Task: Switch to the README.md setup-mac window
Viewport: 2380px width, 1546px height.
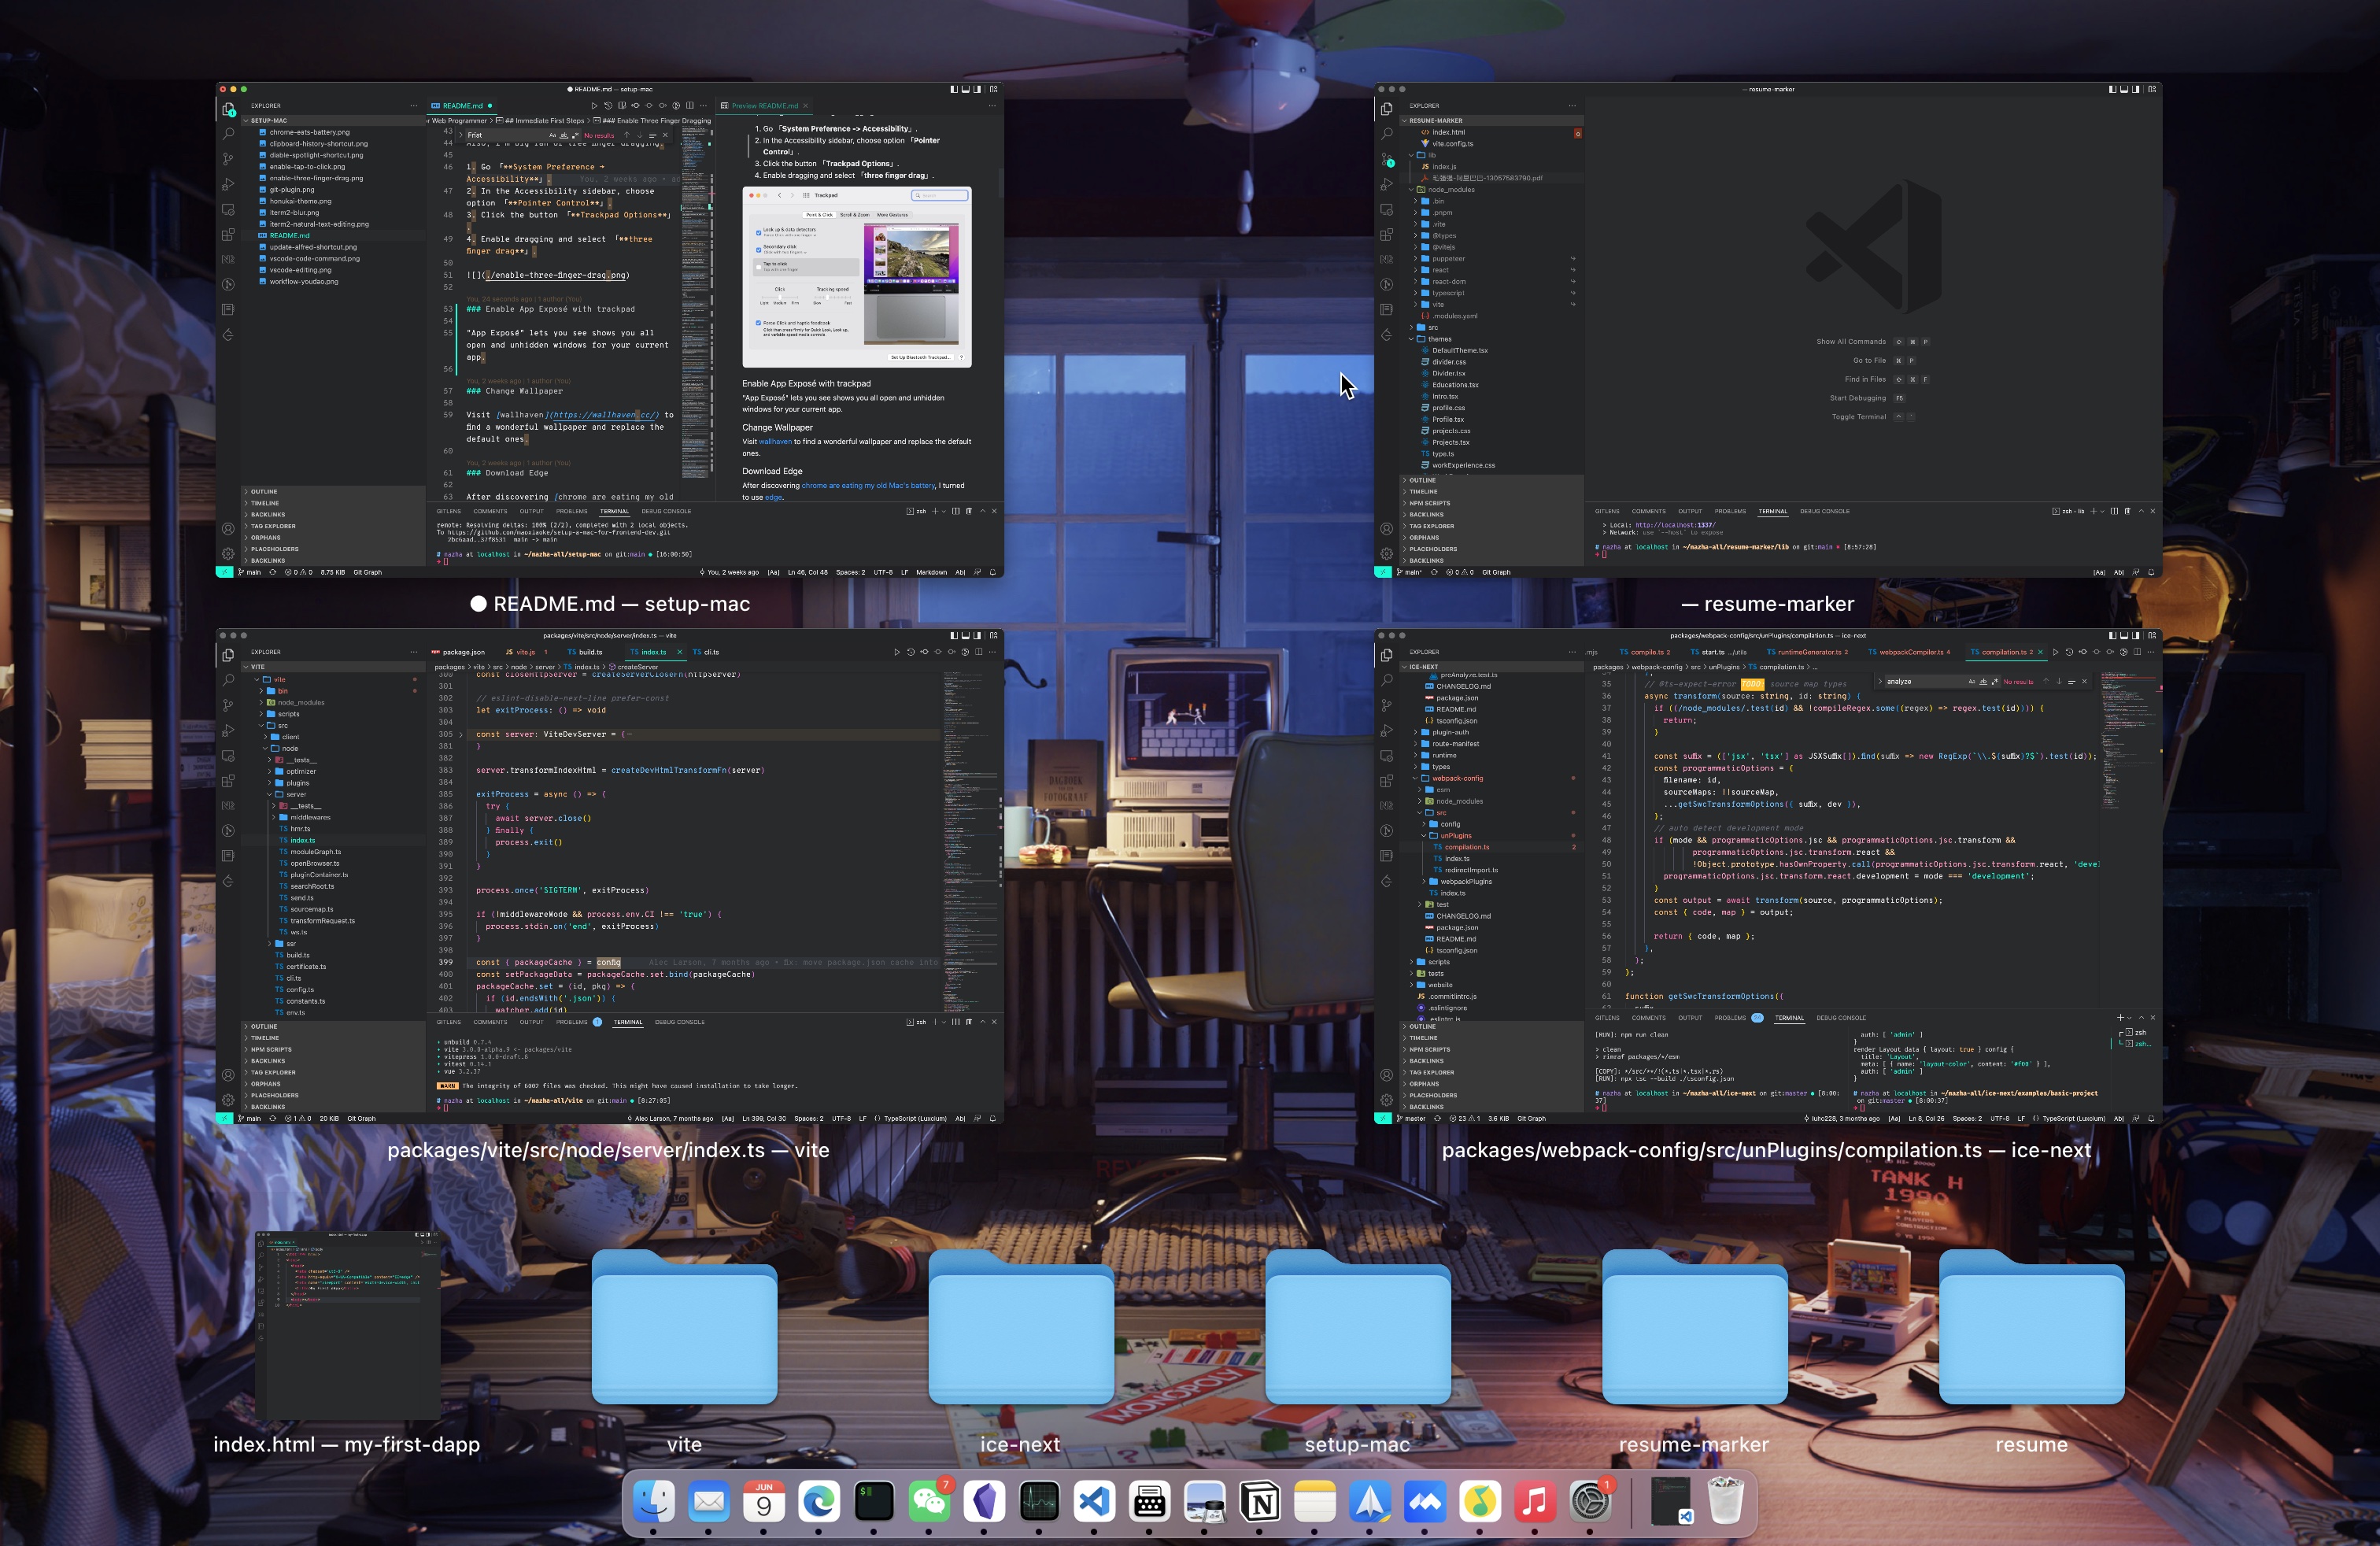Action: pyautogui.click(x=609, y=330)
